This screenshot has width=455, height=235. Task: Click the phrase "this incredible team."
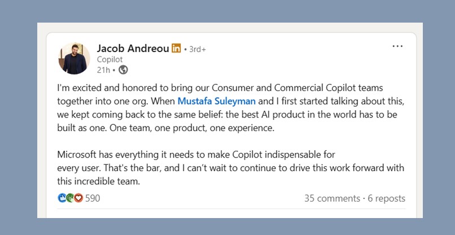pos(98,181)
